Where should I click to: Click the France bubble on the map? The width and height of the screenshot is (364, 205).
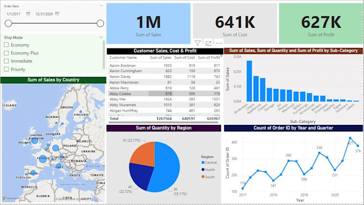(x=43, y=159)
